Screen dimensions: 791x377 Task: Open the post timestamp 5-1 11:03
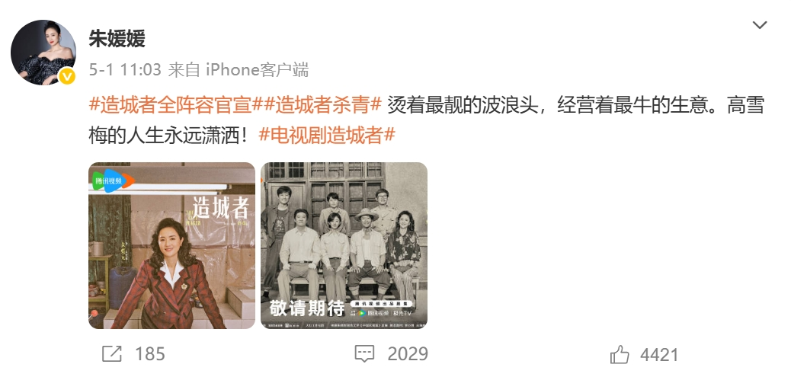(x=125, y=69)
